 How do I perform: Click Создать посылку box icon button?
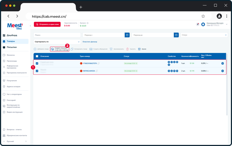[52, 49]
